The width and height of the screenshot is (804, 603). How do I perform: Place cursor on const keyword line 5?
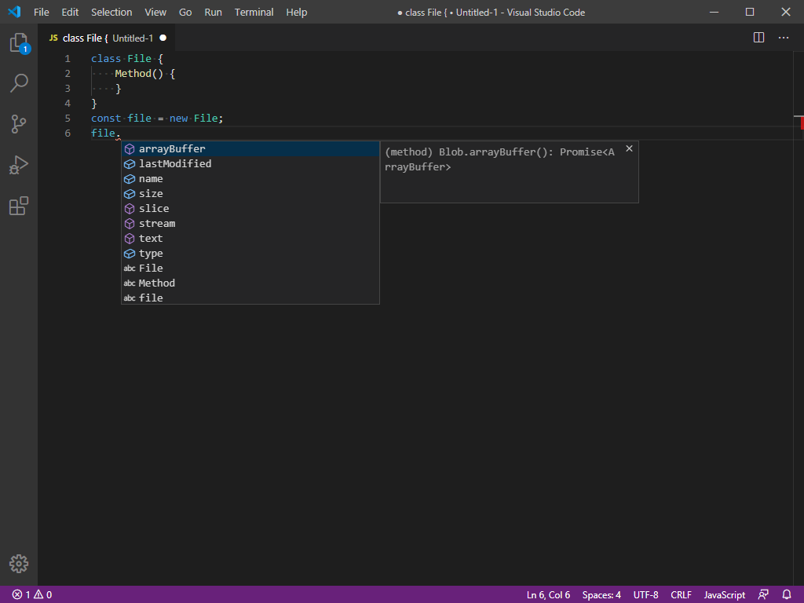pyautogui.click(x=106, y=119)
